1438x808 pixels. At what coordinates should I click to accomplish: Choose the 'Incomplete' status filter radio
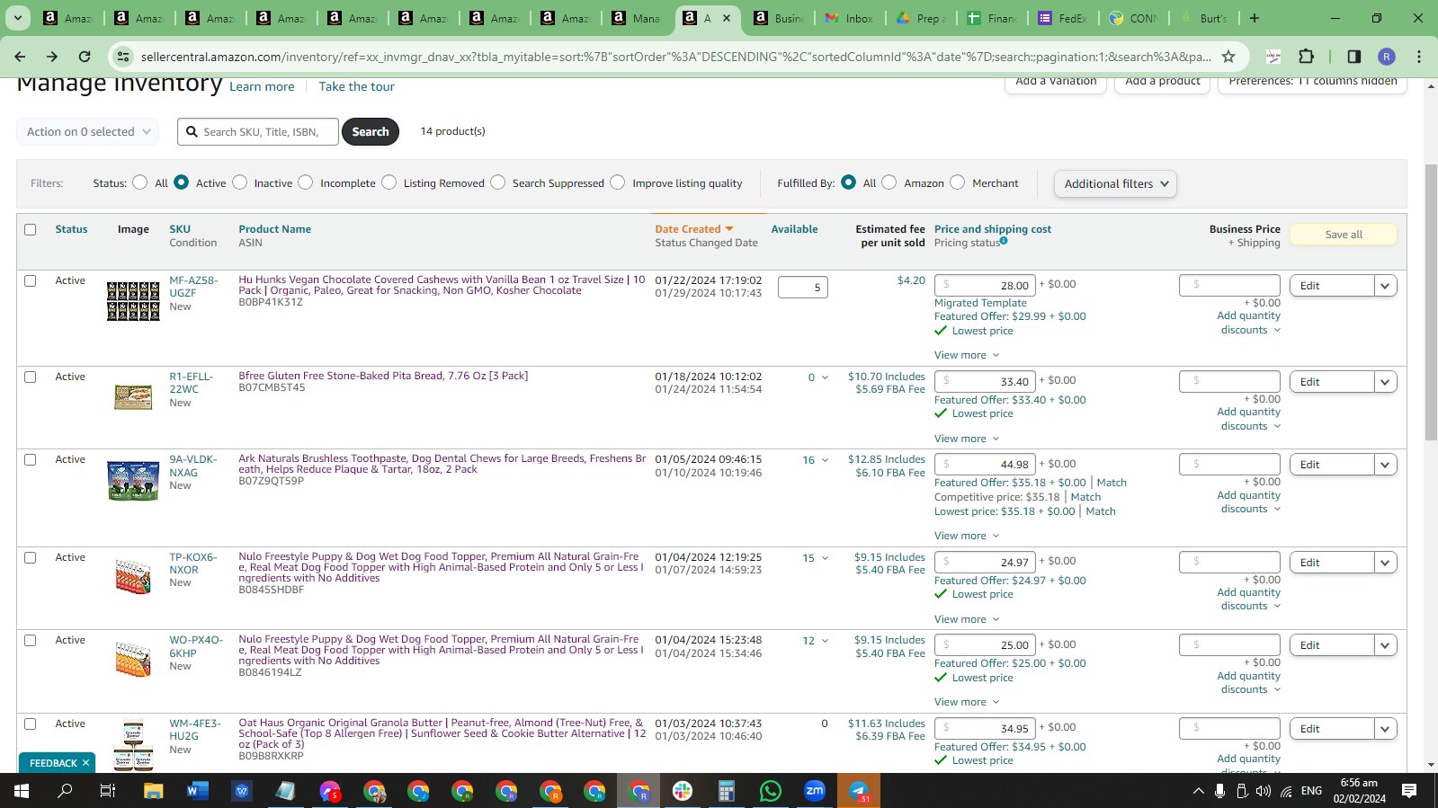306,182
